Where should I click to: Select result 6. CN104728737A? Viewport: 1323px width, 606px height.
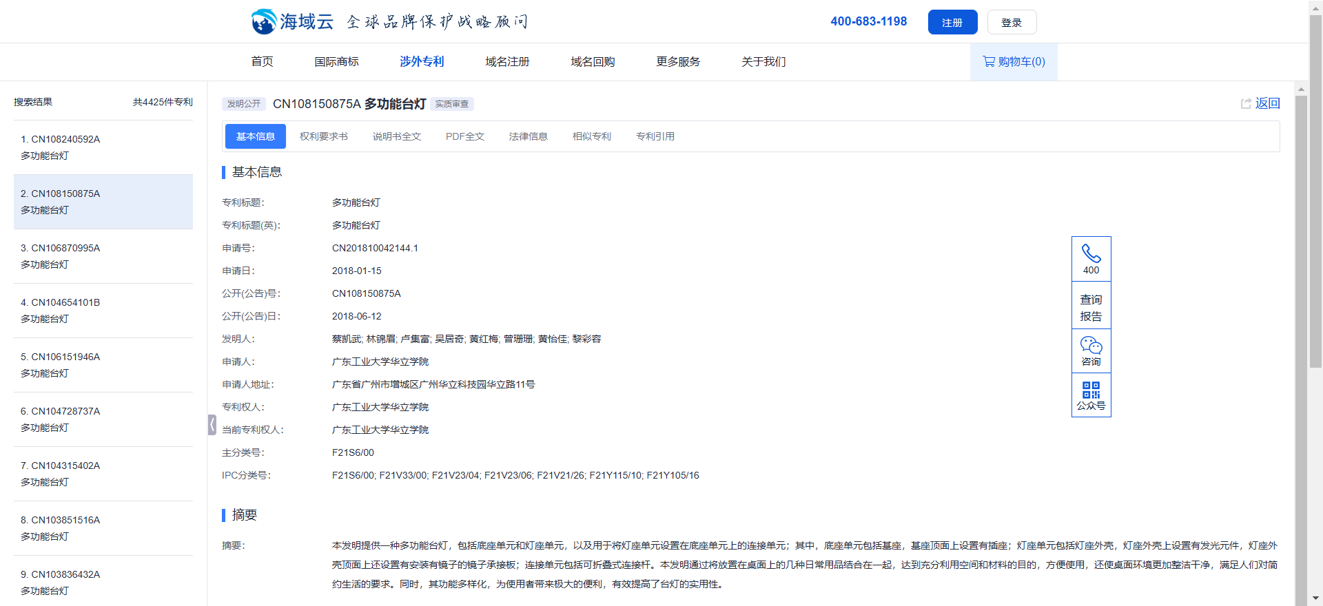point(103,419)
